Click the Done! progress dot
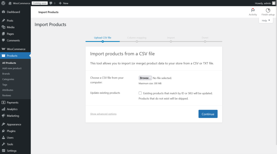Image resolution: width=277 pixels, height=154 pixels. coord(205,42)
